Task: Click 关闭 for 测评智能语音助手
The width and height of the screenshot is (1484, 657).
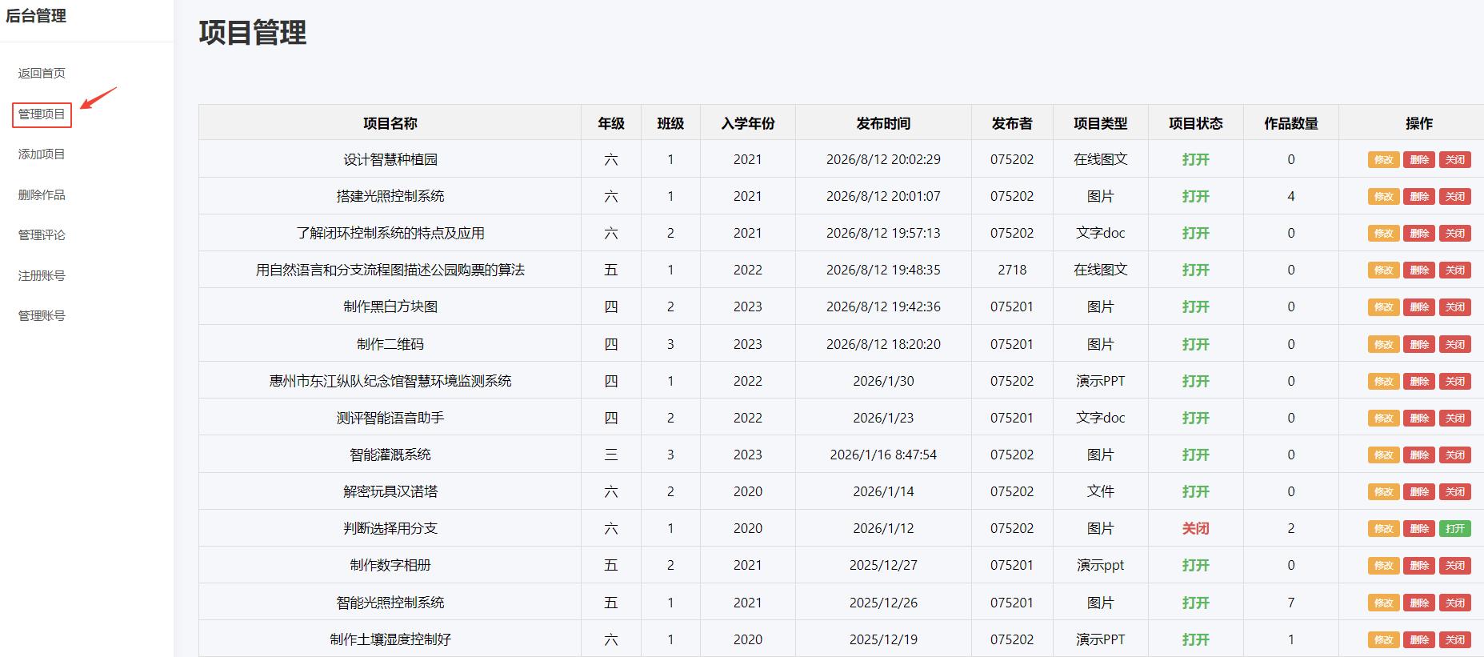Action: click(1455, 418)
